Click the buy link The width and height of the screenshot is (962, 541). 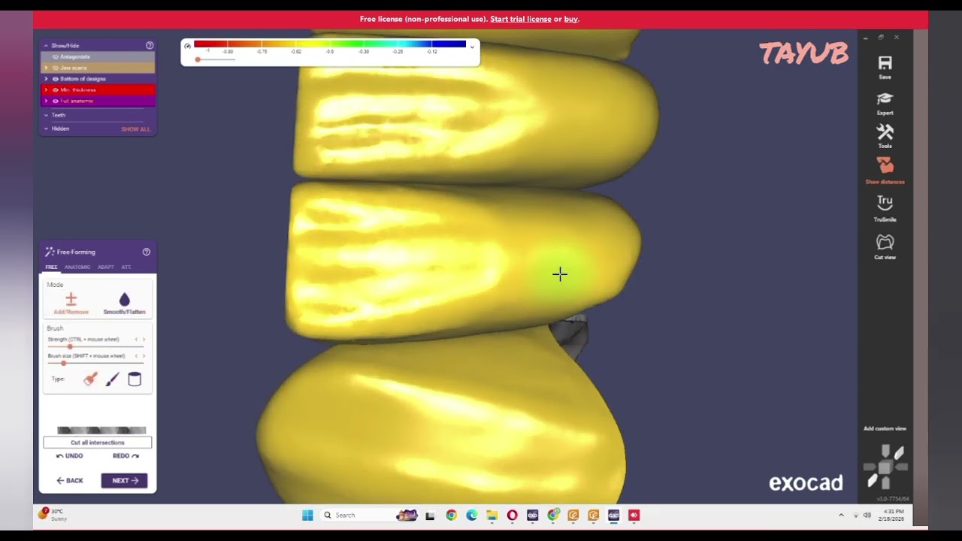[x=571, y=19]
